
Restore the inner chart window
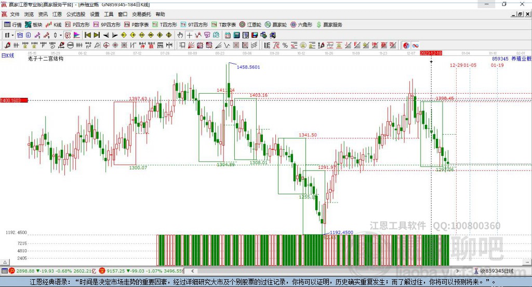[520, 14]
